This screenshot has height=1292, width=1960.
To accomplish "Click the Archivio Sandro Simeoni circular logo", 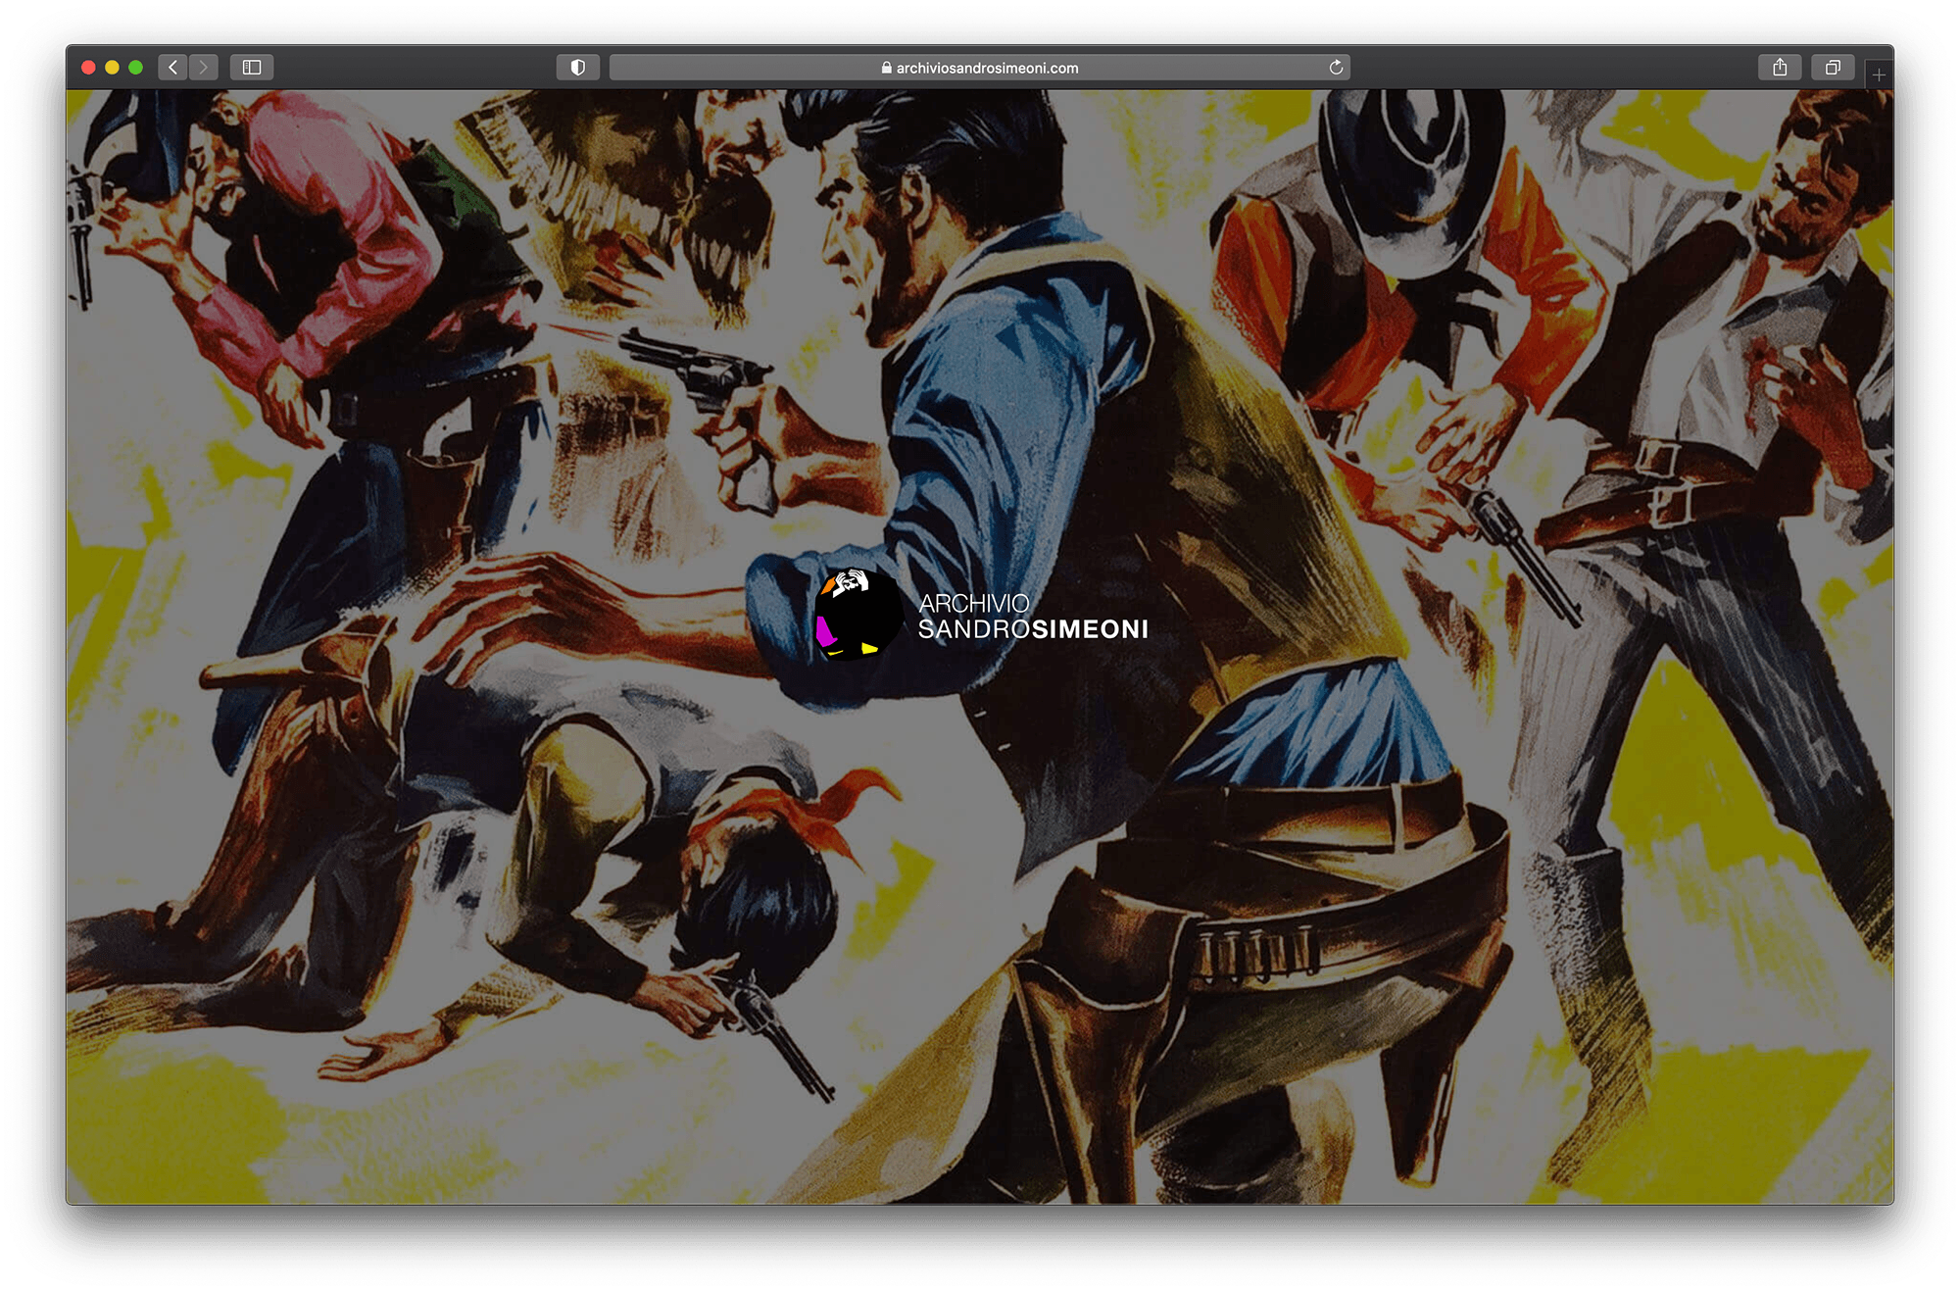I will tap(857, 614).
